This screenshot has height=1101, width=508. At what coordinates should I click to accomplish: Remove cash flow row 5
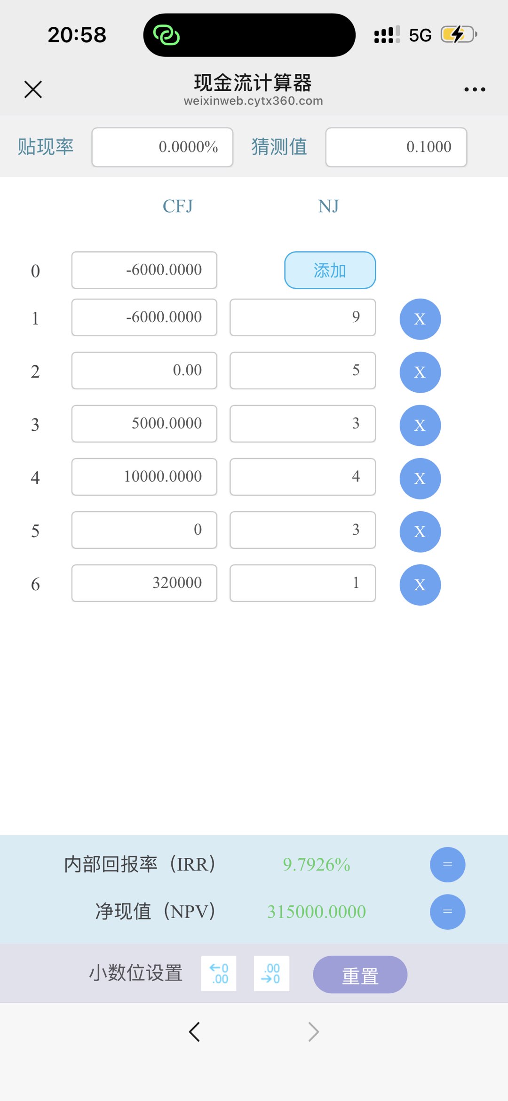420,531
